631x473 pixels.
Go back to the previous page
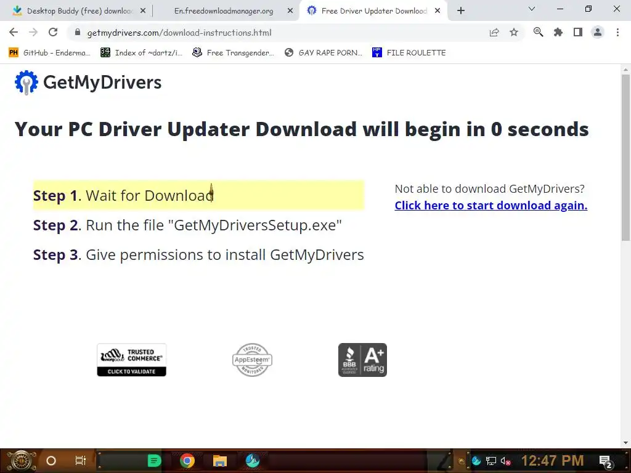click(14, 32)
